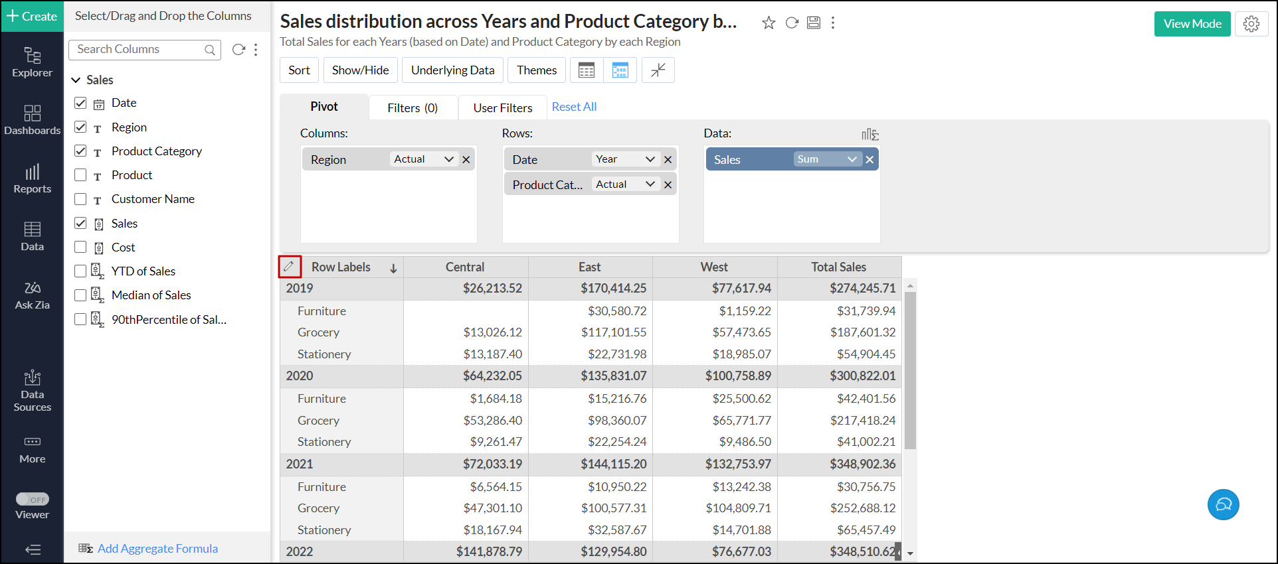Open Dashboards from the left sidebar

tap(32, 120)
